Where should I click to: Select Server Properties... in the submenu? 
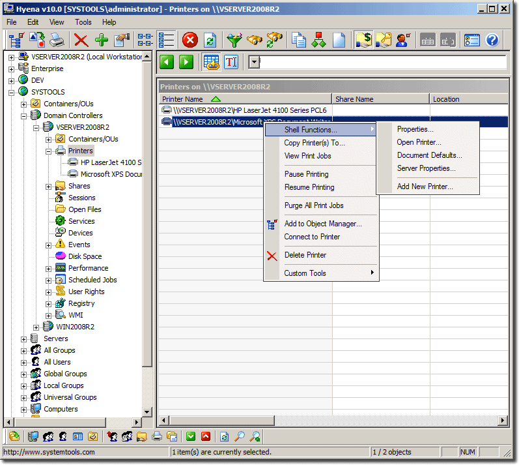[x=426, y=168]
